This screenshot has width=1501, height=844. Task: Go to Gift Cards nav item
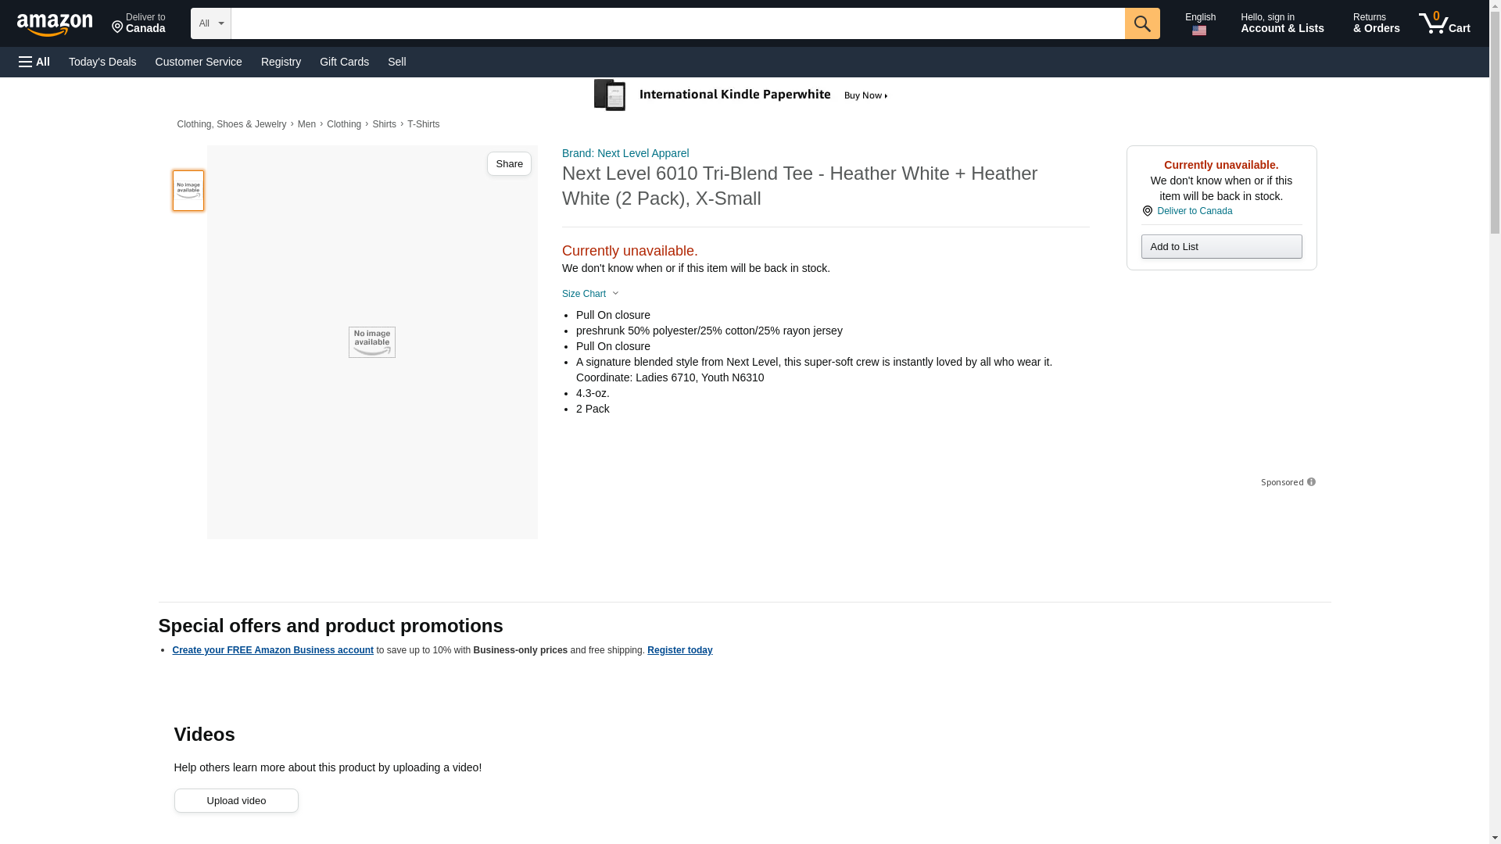coord(344,62)
